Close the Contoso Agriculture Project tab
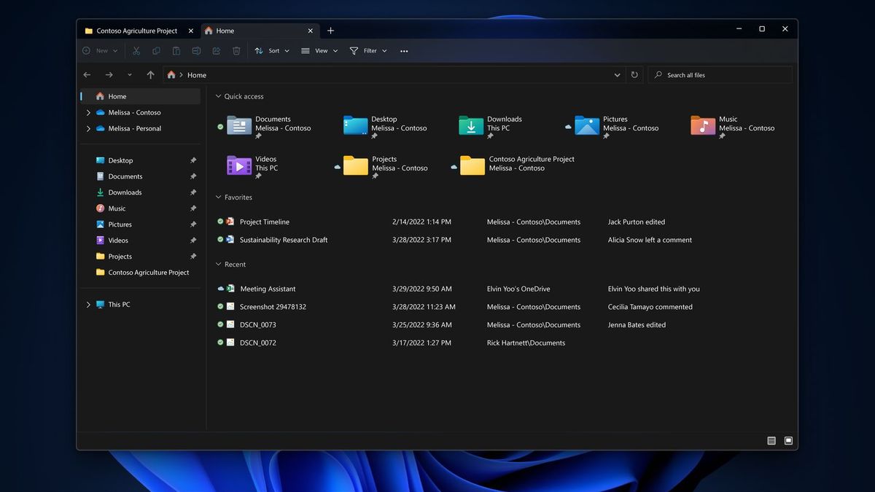 pyautogui.click(x=191, y=31)
